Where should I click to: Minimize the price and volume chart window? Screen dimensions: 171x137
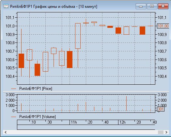141,6
